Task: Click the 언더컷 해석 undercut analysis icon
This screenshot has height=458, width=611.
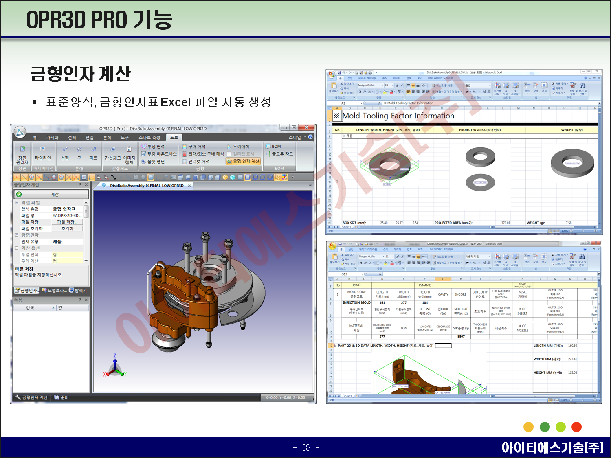Action: point(185,162)
